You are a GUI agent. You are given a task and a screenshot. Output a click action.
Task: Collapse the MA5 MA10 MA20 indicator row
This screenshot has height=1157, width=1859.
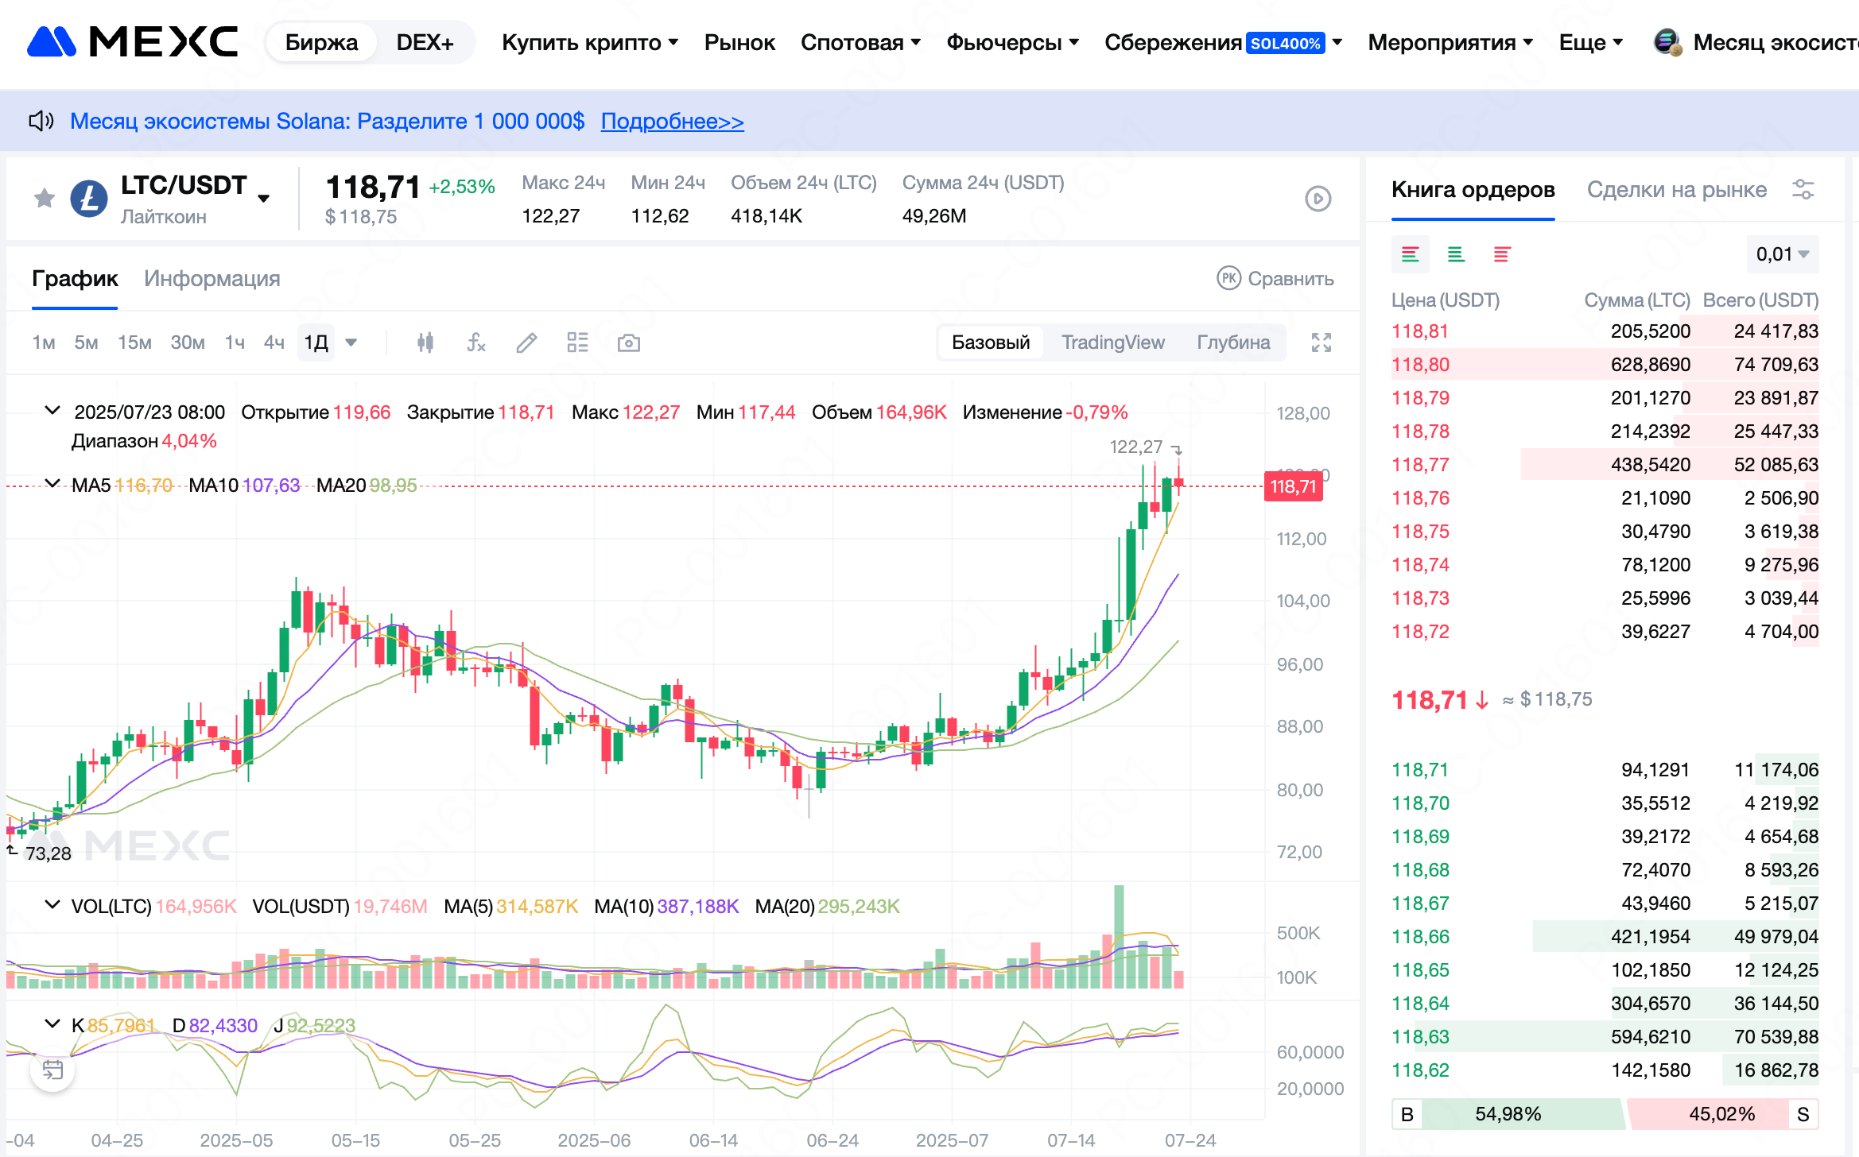pos(52,483)
